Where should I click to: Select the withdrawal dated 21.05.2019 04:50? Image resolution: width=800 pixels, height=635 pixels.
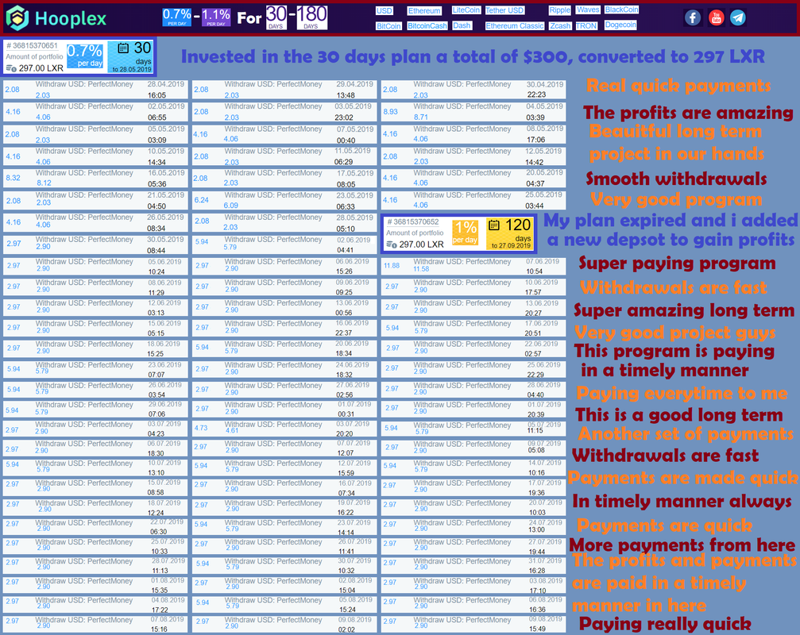pos(95,201)
